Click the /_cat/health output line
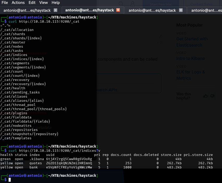 (x=13, y=88)
